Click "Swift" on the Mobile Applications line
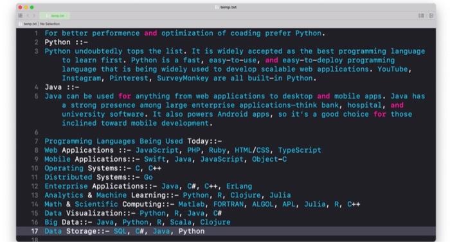Screen dimensions: 450x242 [155, 159]
